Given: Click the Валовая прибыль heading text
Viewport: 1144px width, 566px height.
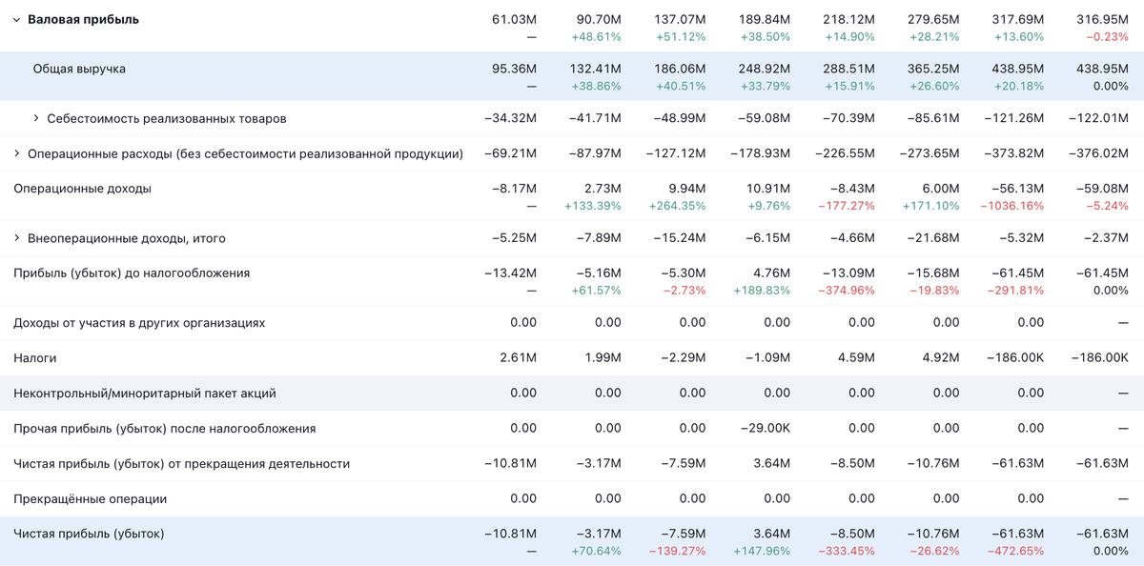Looking at the screenshot, I should pyautogui.click(x=83, y=20).
